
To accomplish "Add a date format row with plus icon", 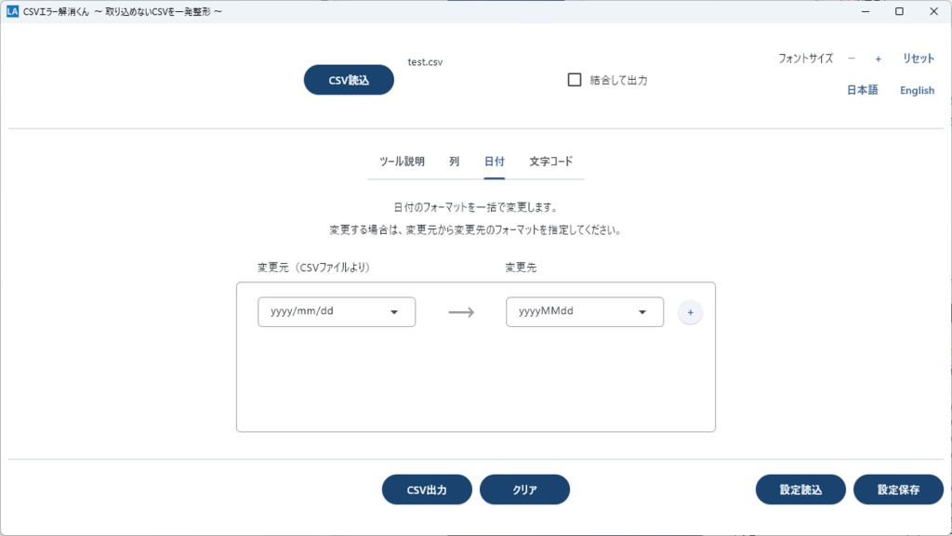I will [691, 312].
